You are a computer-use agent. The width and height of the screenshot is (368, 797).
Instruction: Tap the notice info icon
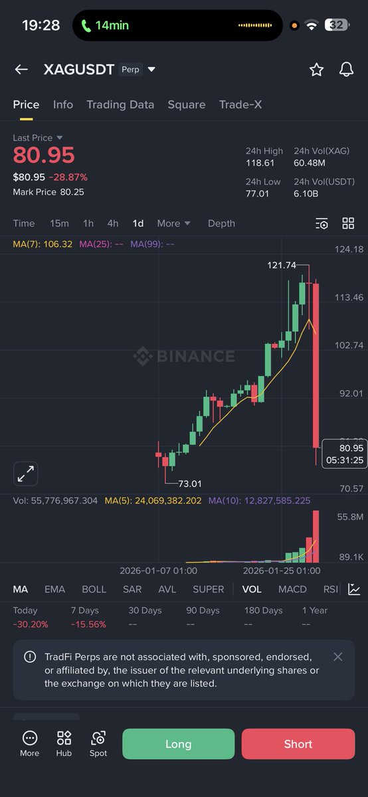30,656
